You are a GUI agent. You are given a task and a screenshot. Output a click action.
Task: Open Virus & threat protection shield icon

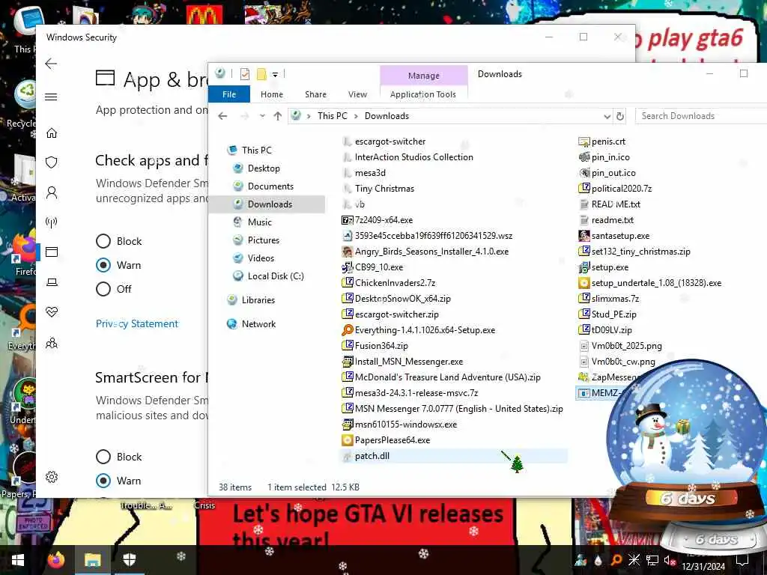tap(52, 162)
